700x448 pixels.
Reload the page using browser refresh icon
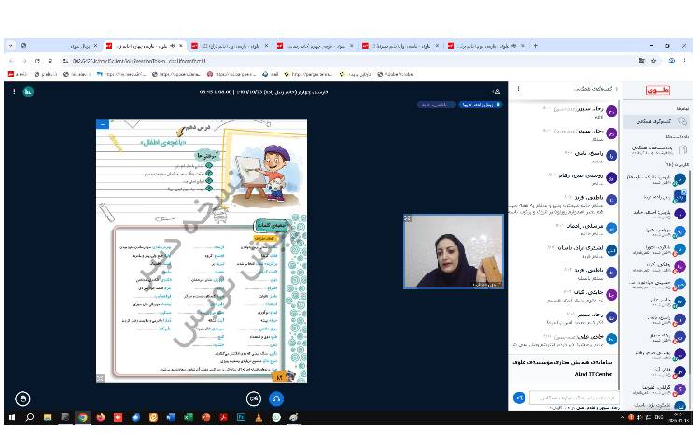(x=38, y=61)
